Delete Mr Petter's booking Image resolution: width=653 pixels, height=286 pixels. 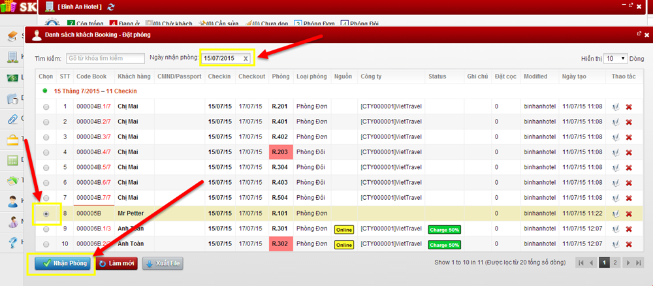pos(629,214)
